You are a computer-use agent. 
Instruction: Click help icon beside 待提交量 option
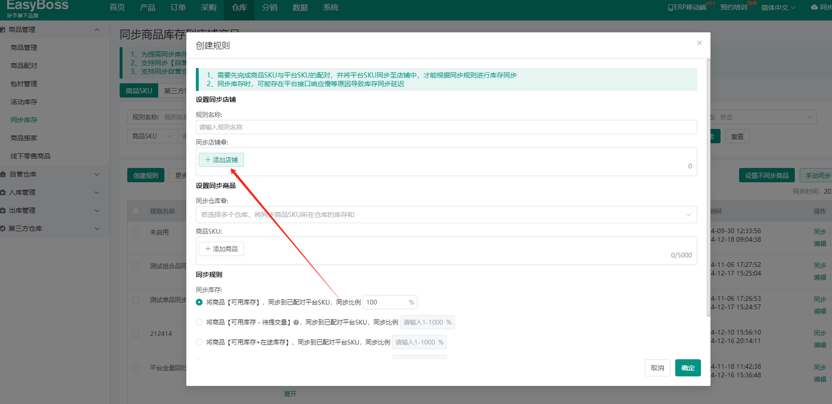pyautogui.click(x=296, y=323)
